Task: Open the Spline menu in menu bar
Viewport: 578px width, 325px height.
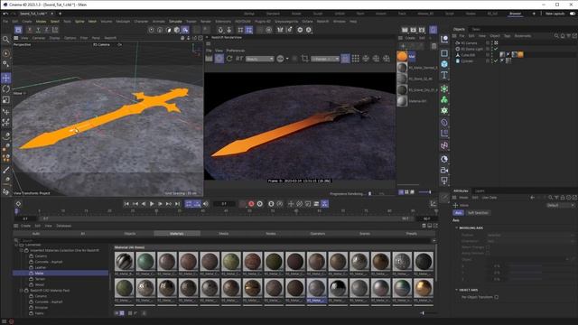Action: (79, 22)
